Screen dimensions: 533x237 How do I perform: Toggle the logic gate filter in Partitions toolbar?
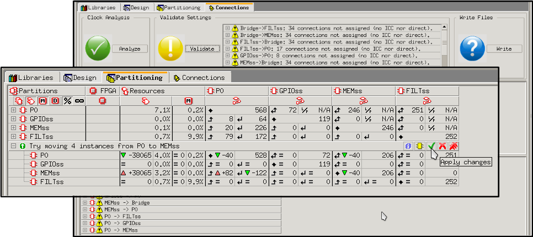tap(30, 101)
